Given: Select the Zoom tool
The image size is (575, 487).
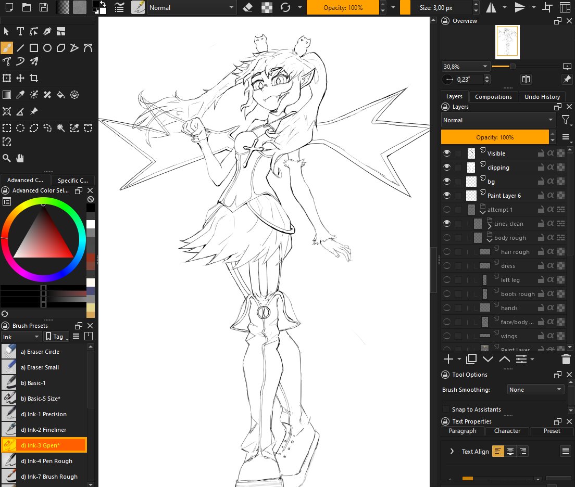Looking at the screenshot, I should (7, 158).
